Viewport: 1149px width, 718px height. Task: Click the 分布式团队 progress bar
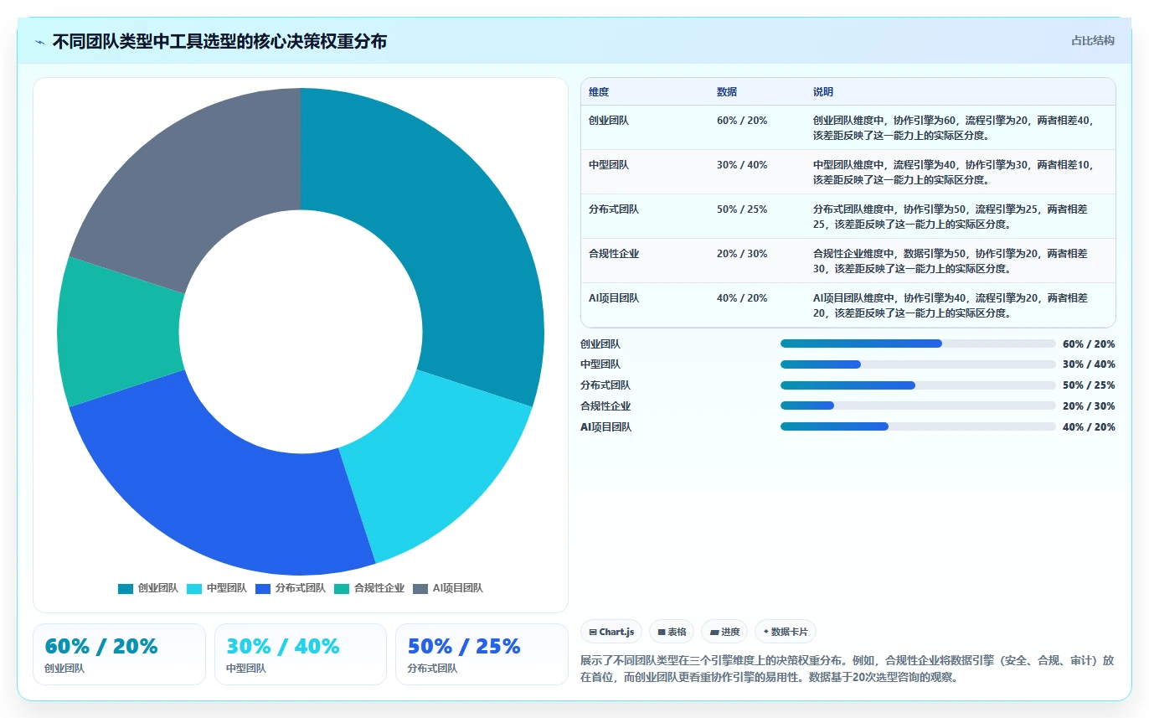918,385
